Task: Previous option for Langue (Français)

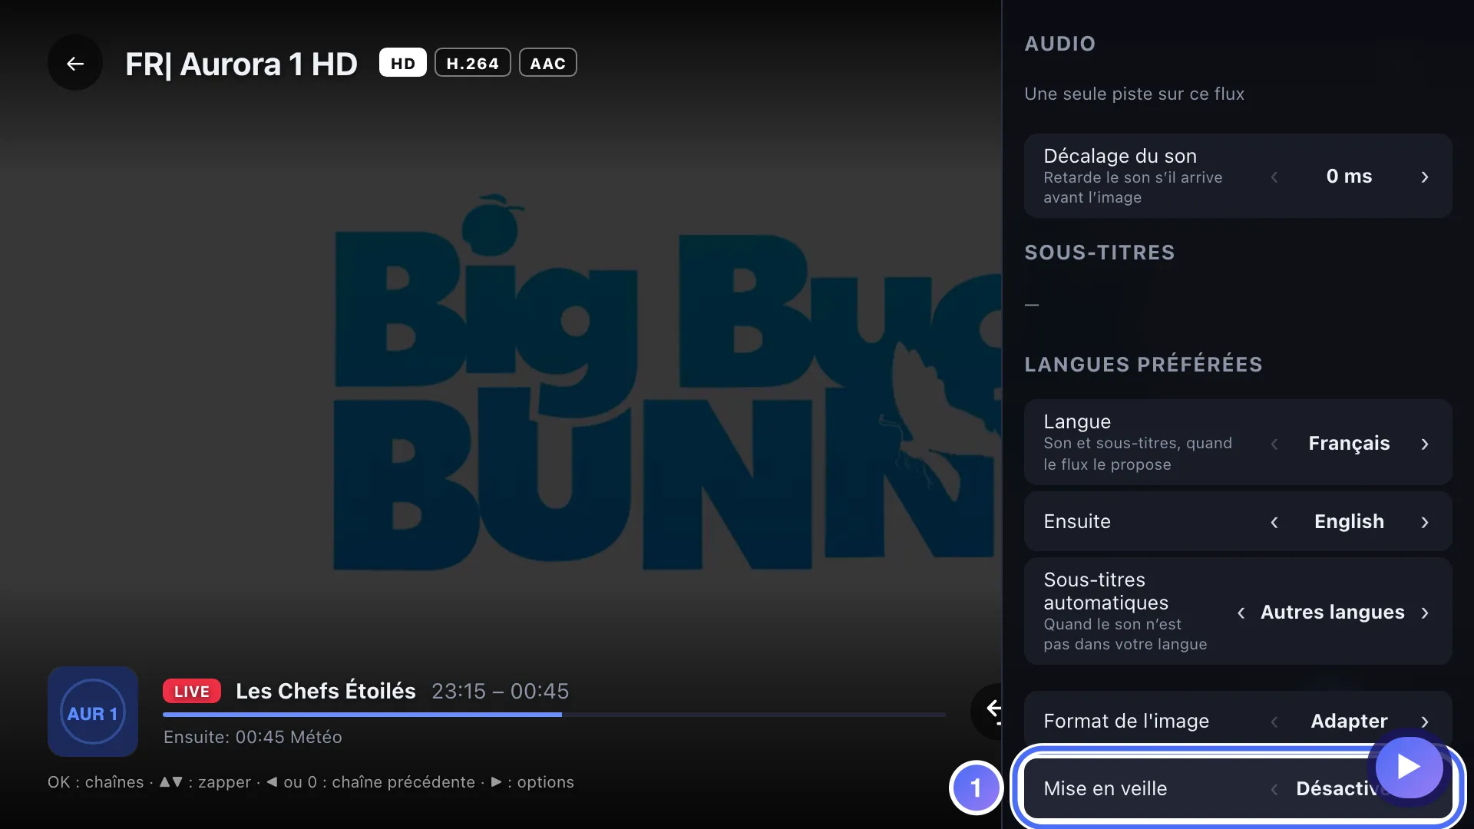Action: pos(1274,444)
